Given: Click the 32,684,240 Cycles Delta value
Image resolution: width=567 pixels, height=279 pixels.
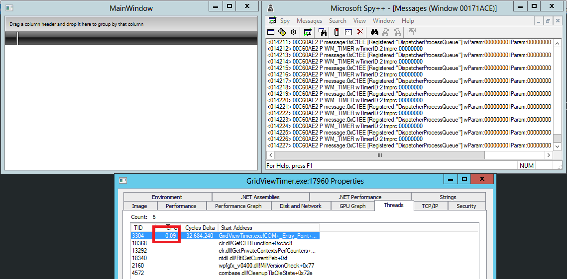Looking at the screenshot, I should pyautogui.click(x=201, y=236).
